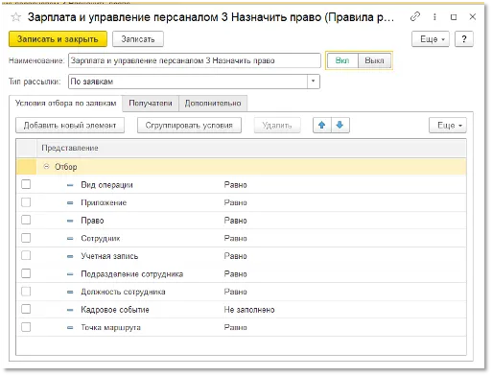The height and width of the screenshot is (376, 492).
Task: Tick the Должность сотрудника checkbox
Action: point(26,292)
